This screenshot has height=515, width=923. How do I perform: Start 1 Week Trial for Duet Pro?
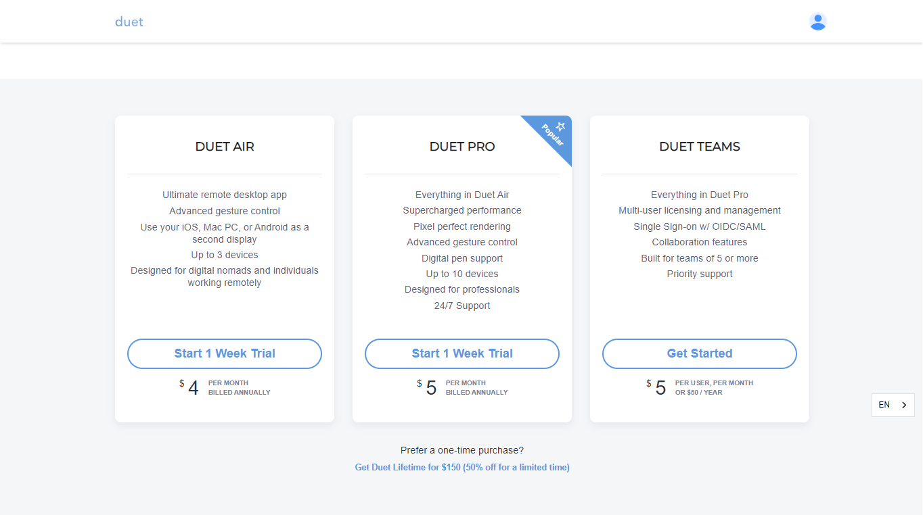point(462,353)
